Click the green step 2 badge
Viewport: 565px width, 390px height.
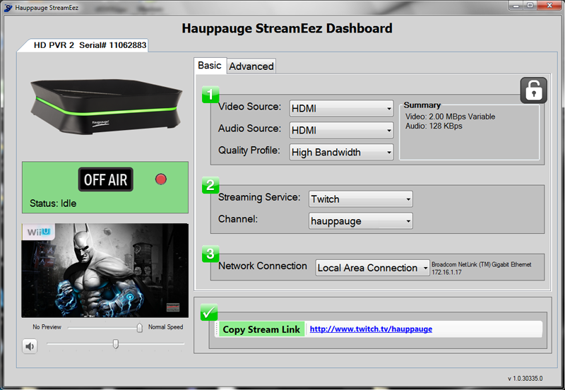tap(210, 186)
